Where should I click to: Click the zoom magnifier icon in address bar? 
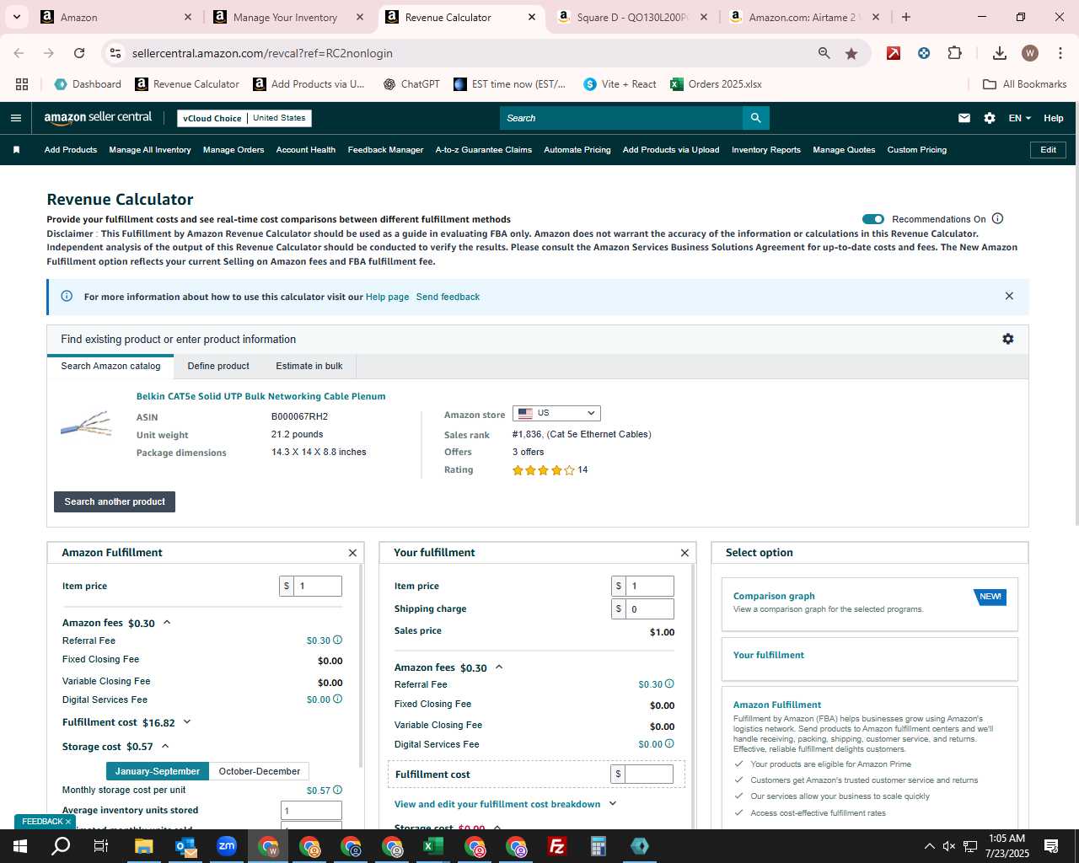[x=824, y=53]
